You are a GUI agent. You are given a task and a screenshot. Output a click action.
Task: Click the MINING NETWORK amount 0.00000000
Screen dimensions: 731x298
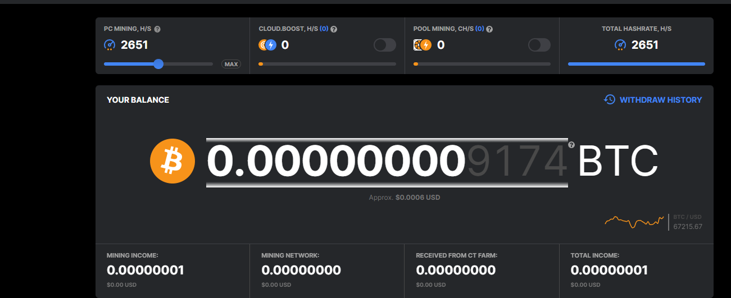tap(301, 270)
